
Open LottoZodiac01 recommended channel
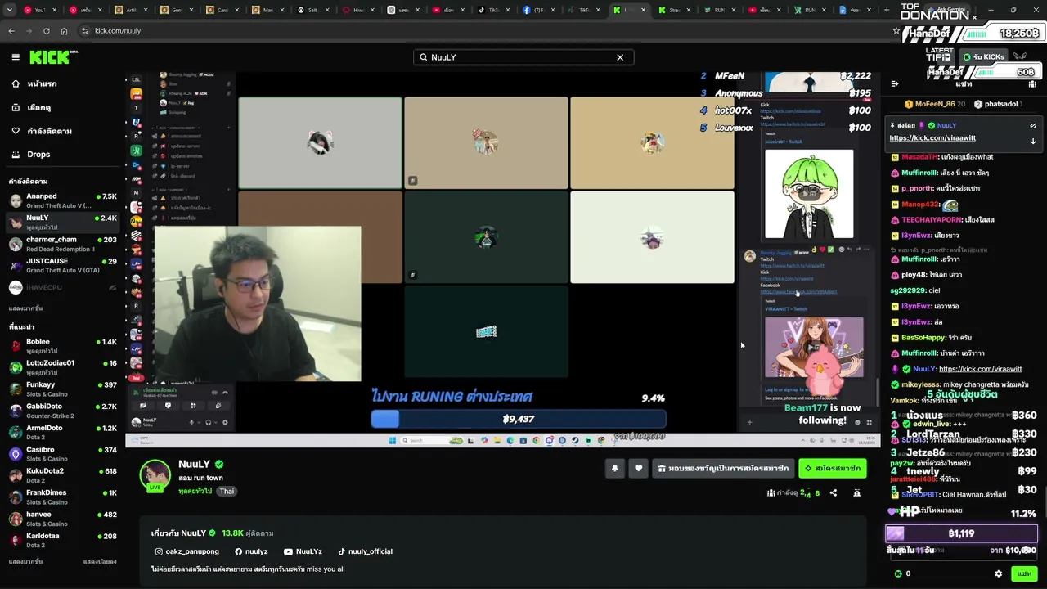pyautogui.click(x=62, y=367)
